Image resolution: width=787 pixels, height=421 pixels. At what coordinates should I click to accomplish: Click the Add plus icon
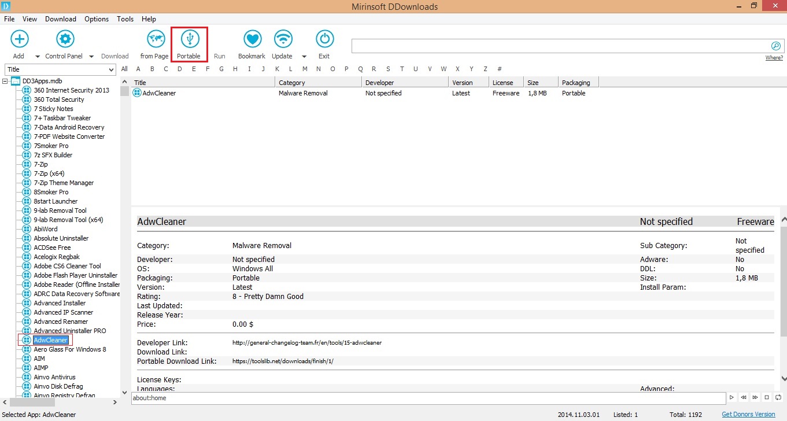(x=20, y=39)
